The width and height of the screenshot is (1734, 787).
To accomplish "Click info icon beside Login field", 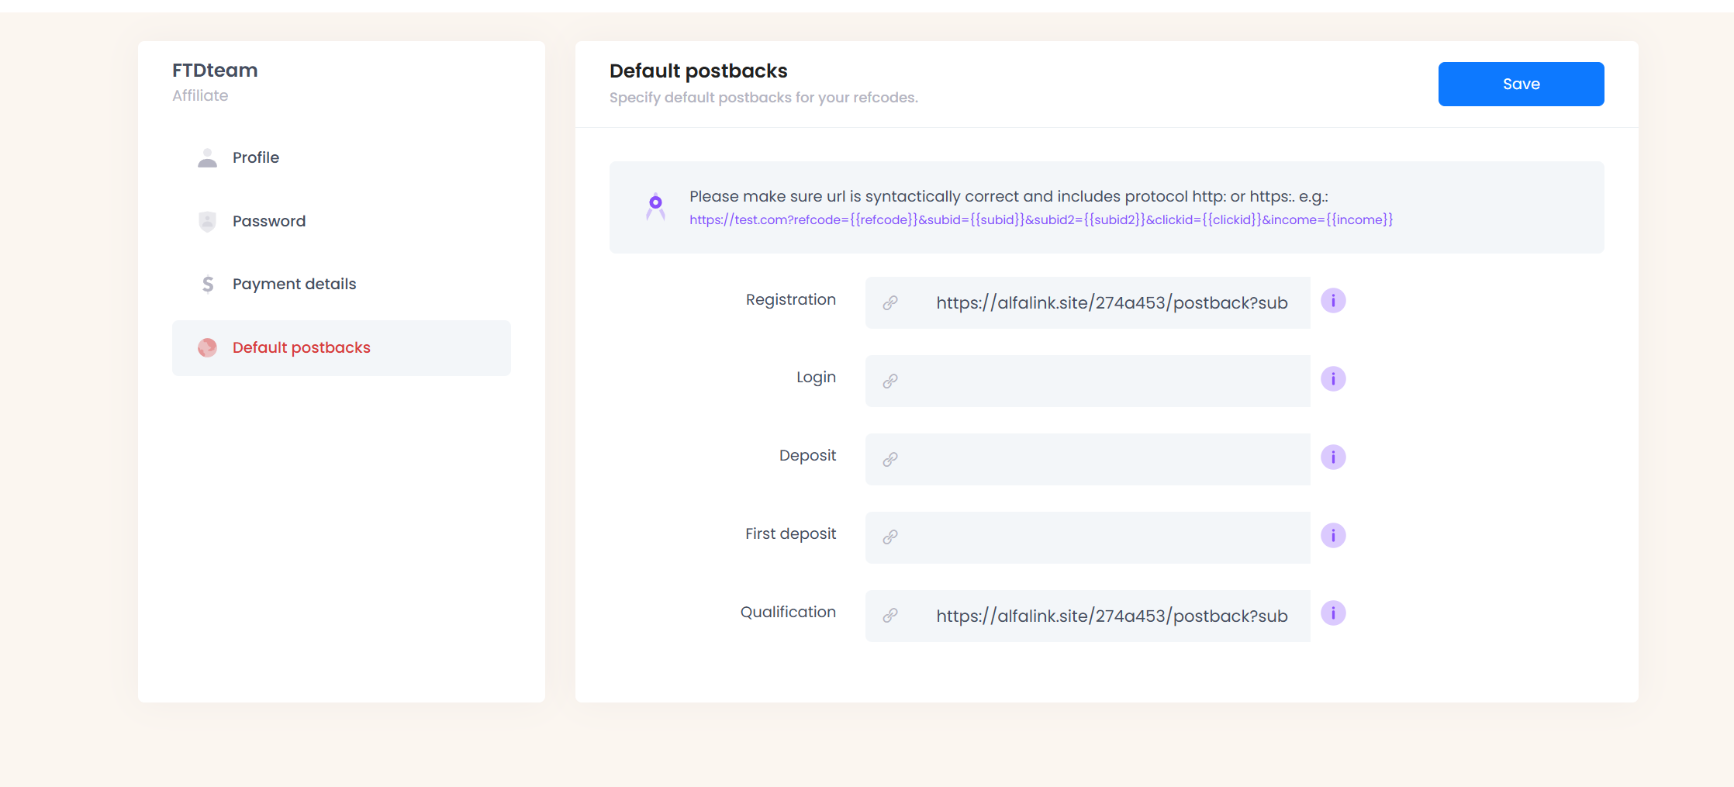I will (1333, 379).
